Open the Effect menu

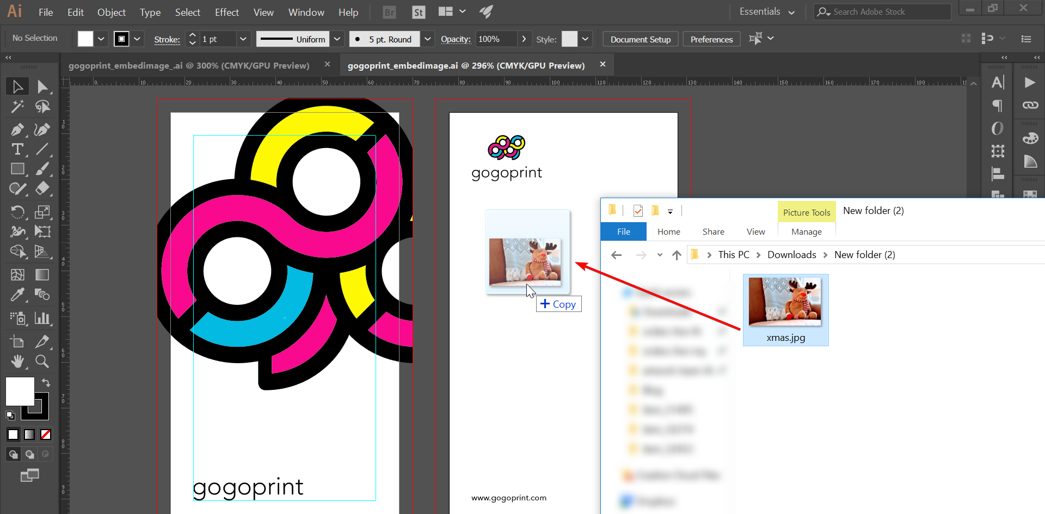click(x=226, y=12)
